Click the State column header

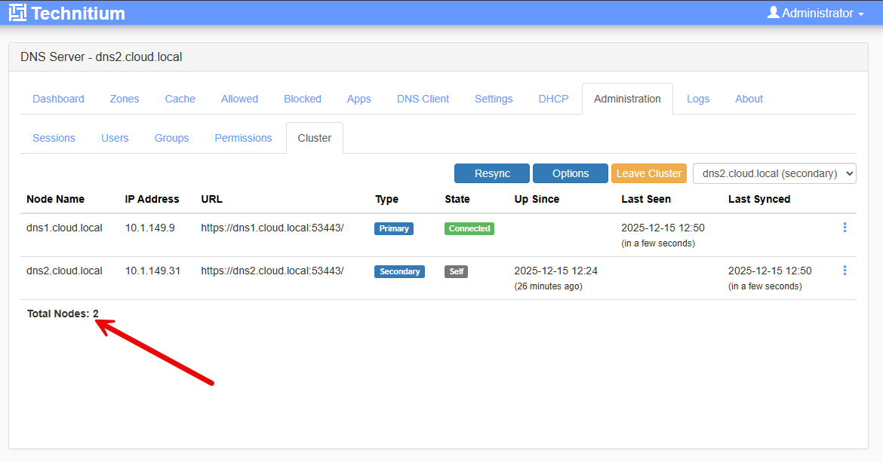[457, 199]
